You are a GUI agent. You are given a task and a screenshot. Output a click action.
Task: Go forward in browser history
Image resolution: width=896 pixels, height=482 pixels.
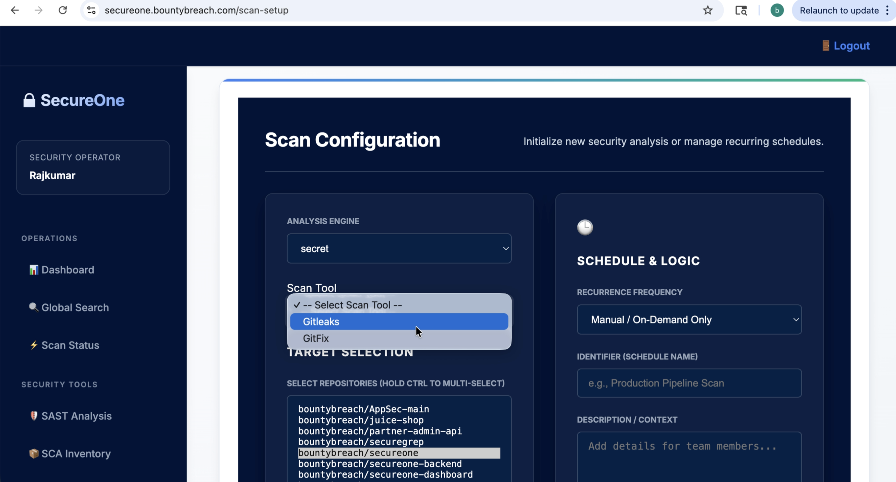[x=39, y=10]
